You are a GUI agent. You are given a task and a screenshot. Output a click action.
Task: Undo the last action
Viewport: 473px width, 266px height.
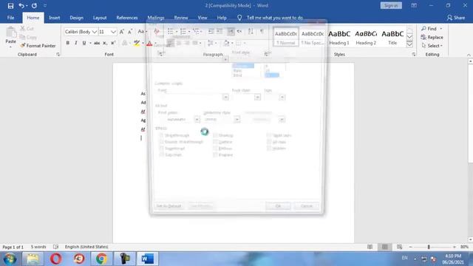(21, 6)
